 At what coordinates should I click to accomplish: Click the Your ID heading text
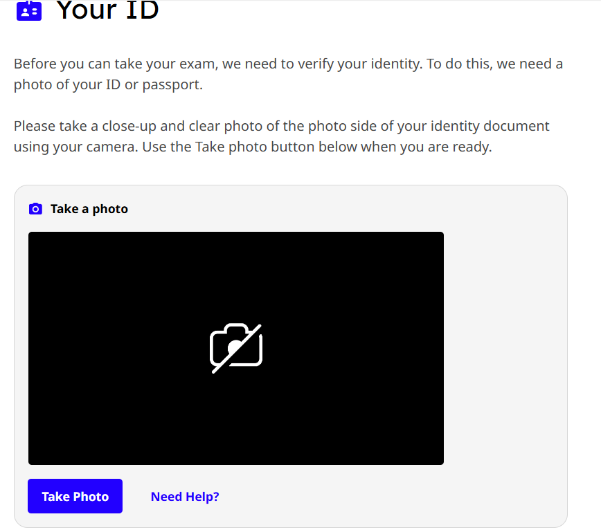tap(107, 10)
